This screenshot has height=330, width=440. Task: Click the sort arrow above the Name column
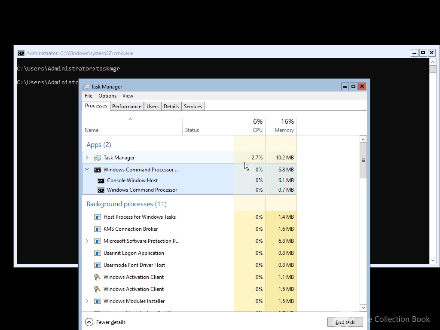point(130,119)
